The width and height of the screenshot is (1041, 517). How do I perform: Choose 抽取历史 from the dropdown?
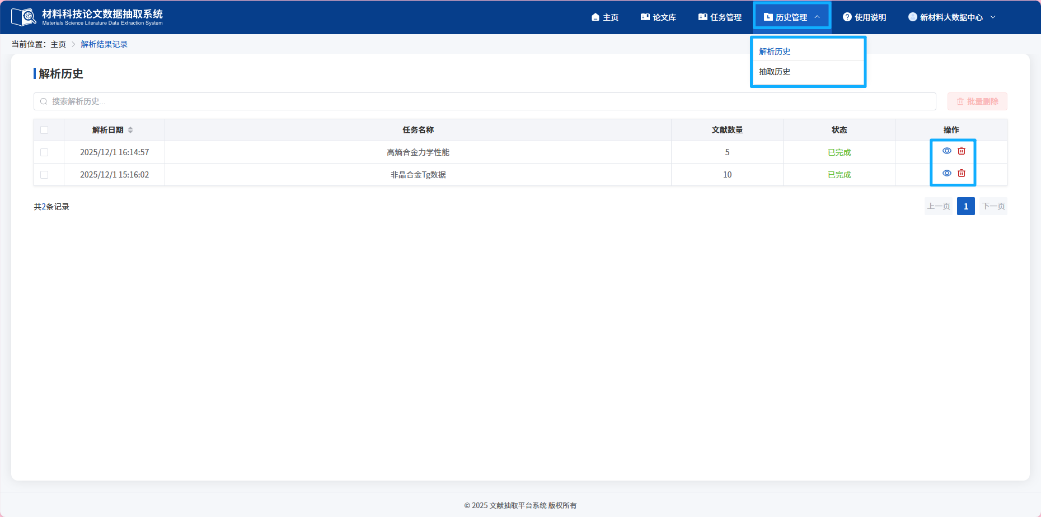tap(775, 72)
